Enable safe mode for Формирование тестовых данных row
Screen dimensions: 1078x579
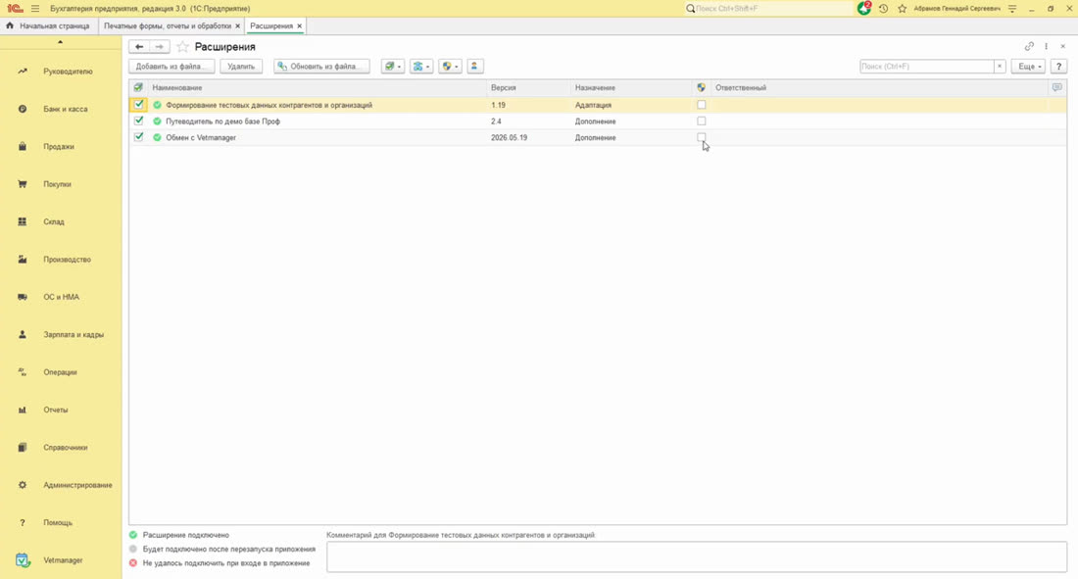click(702, 105)
